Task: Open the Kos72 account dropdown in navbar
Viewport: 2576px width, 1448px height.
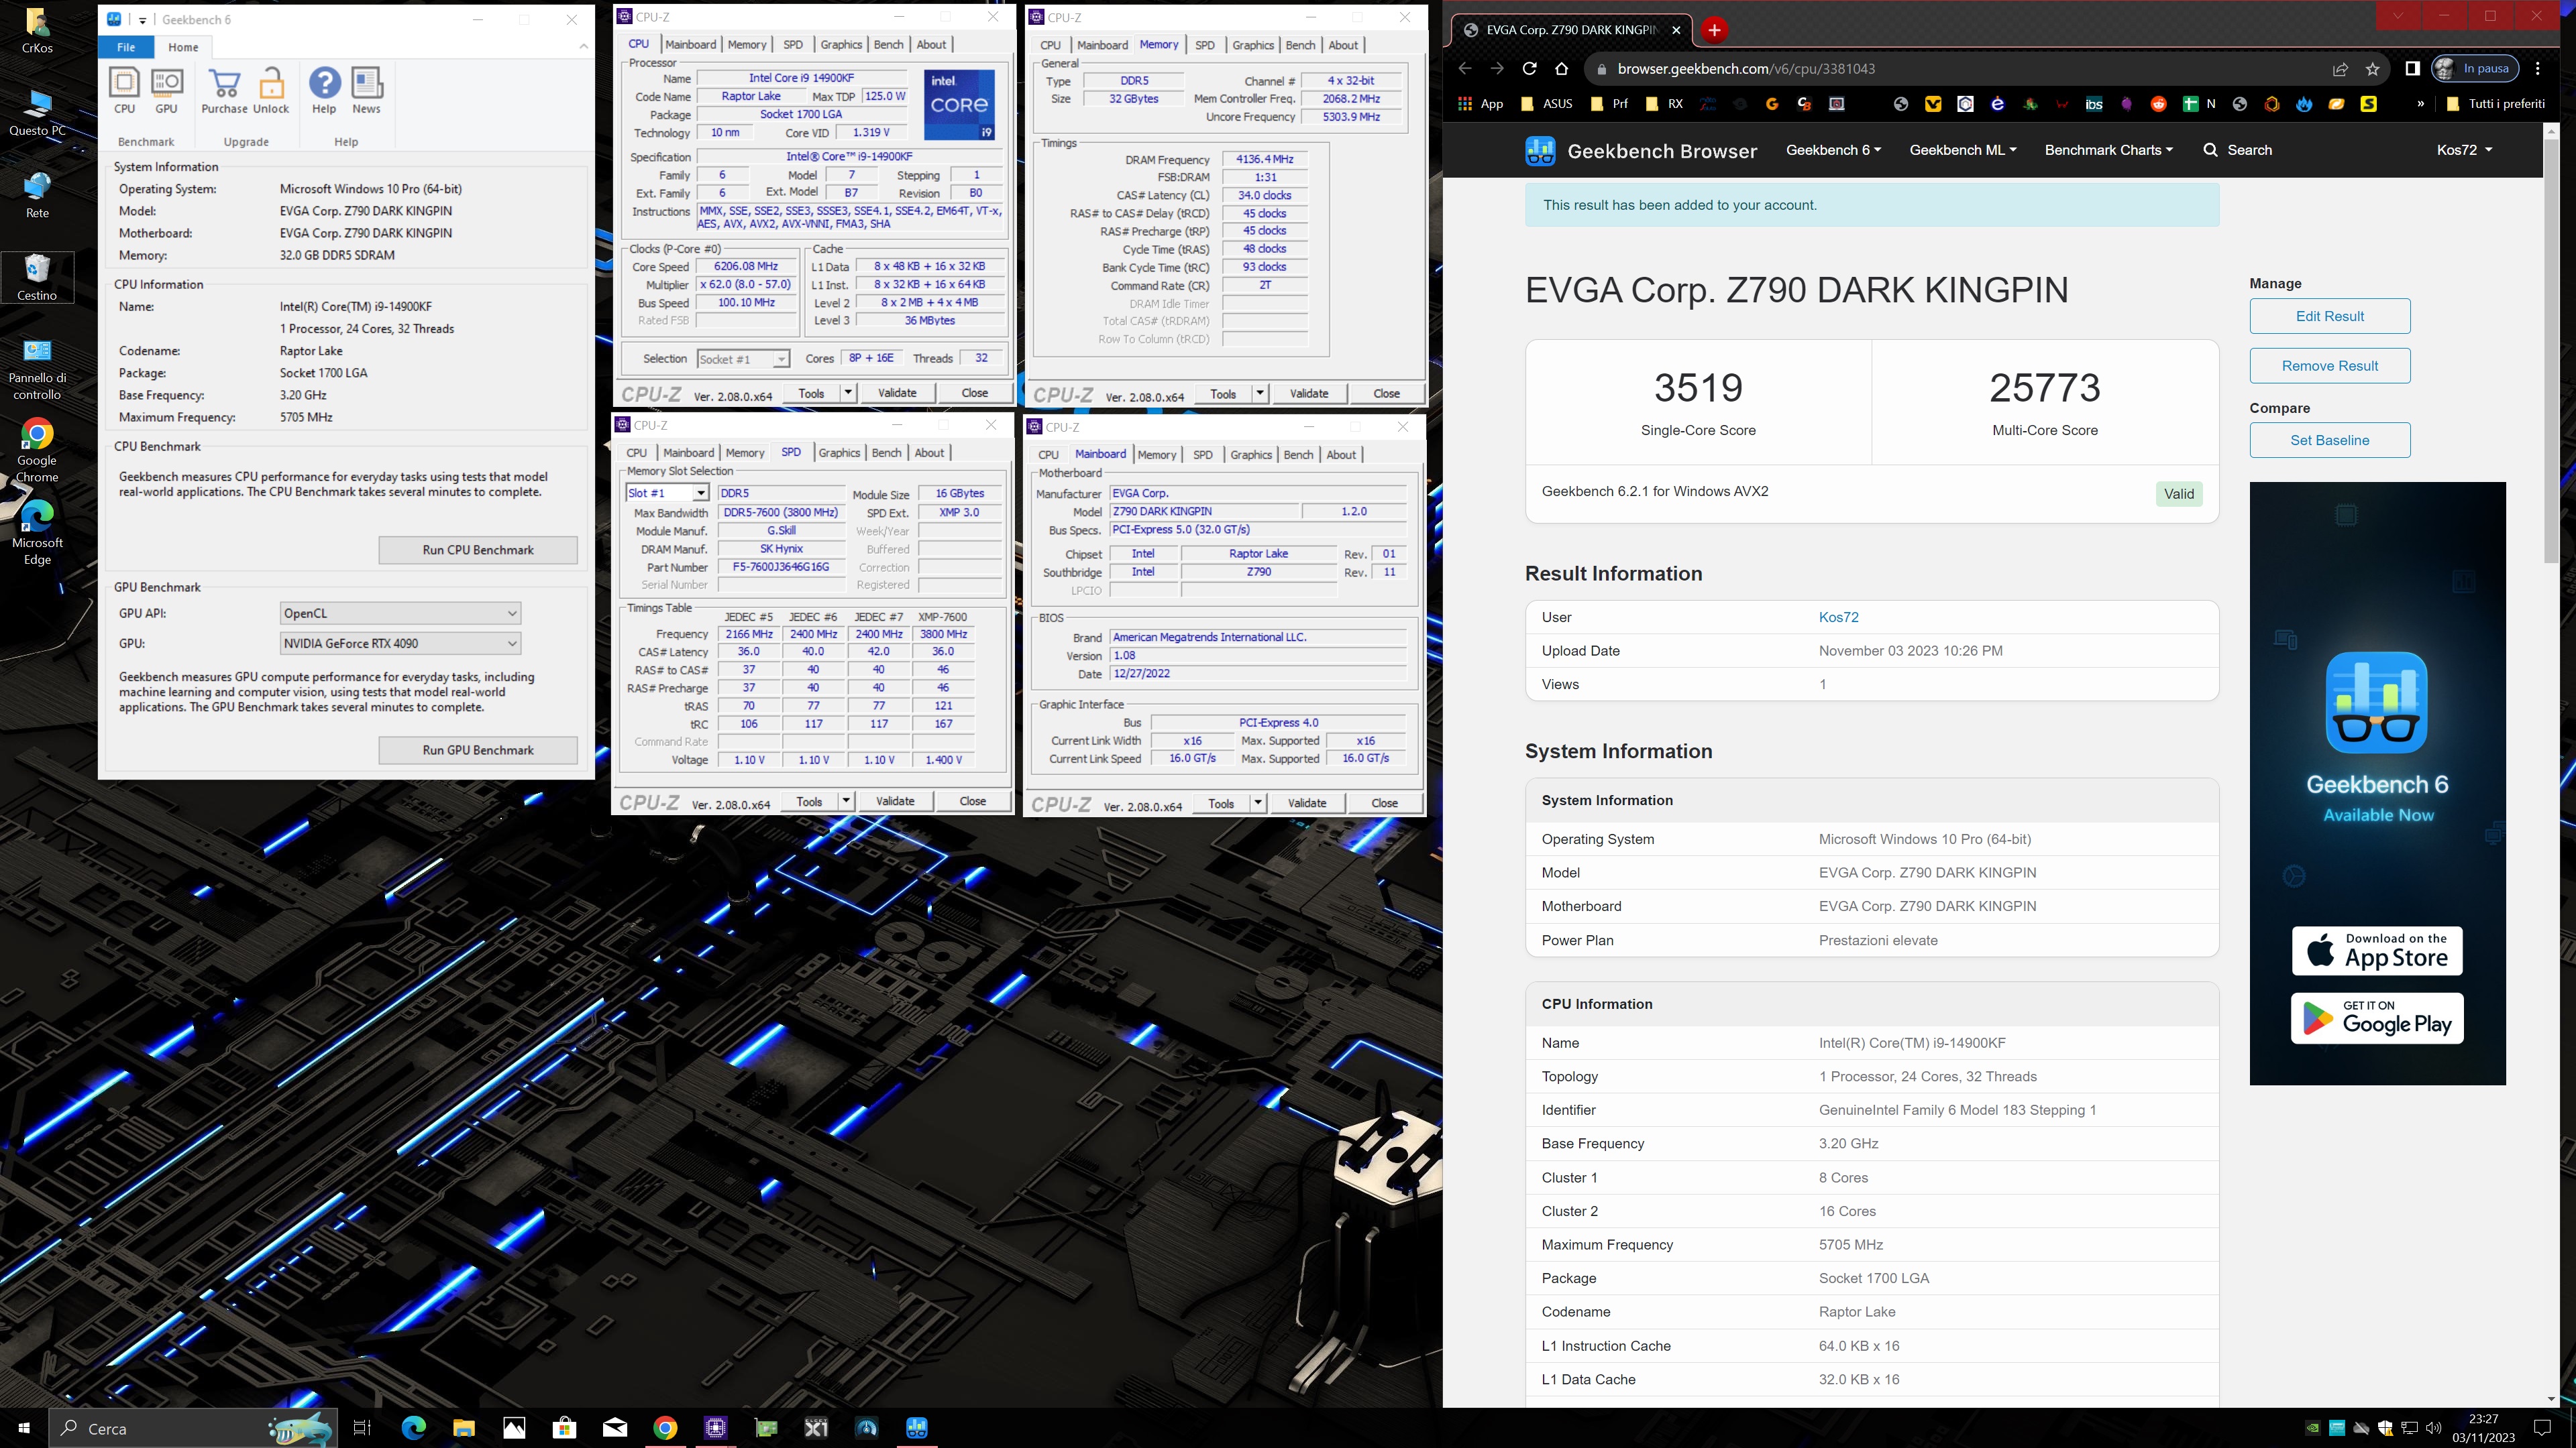Action: (2463, 150)
